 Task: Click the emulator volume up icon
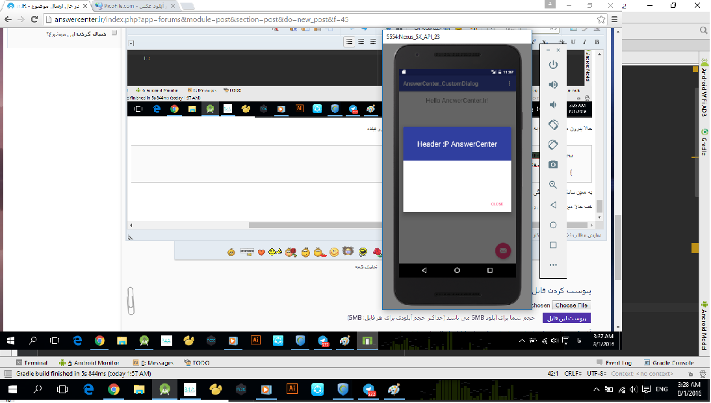pos(553,84)
